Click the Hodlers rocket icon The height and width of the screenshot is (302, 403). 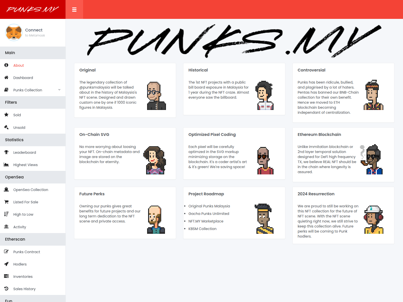point(6,264)
